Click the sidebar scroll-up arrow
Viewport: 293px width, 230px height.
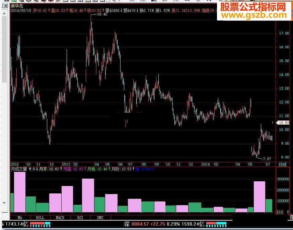tap(4, 13)
